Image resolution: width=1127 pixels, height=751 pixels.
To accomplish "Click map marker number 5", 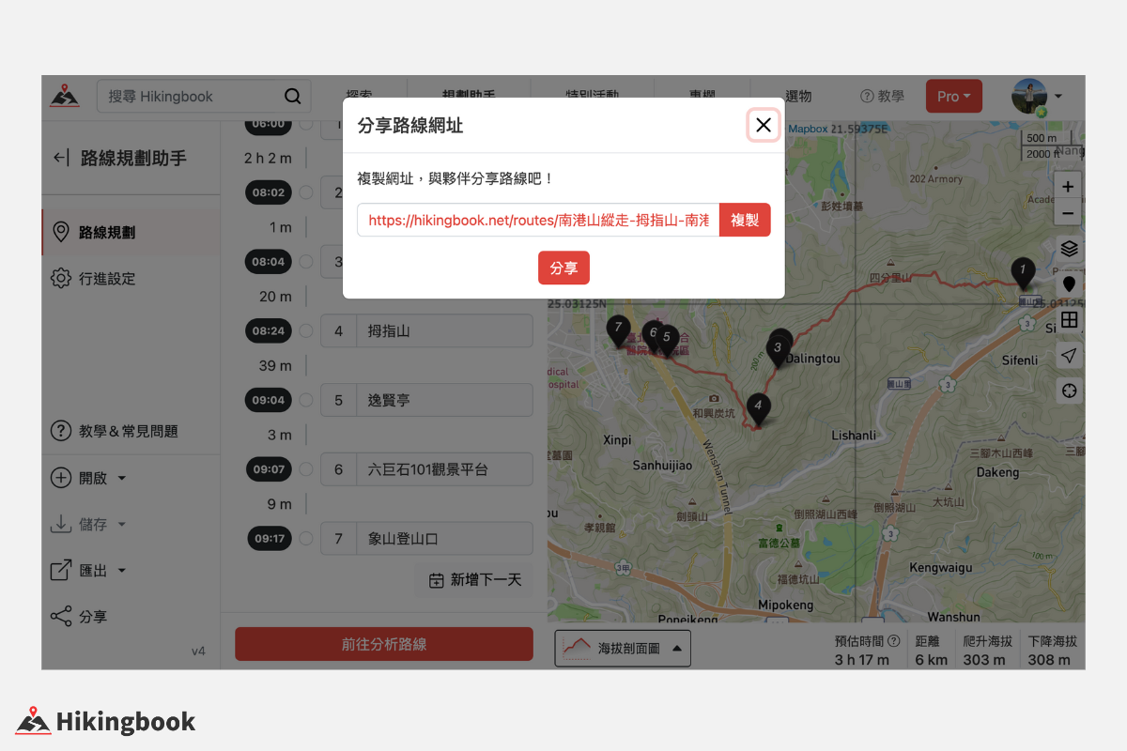I will (x=667, y=338).
